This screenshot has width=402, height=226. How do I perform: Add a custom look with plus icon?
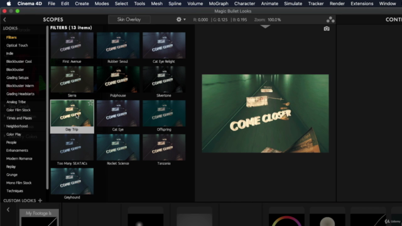(40, 200)
